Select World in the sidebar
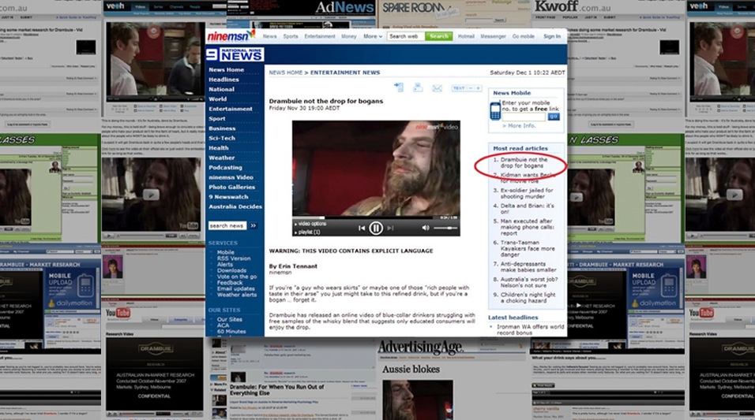Screen dimensions: 755x420 pyautogui.click(x=218, y=99)
